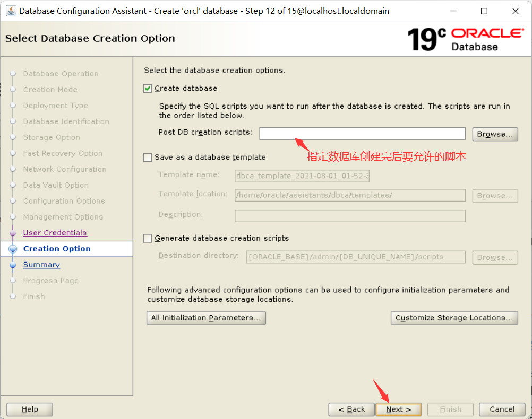Viewport: 532px width, 419px height.
Task: Cancel the database creation wizard
Action: (502, 409)
